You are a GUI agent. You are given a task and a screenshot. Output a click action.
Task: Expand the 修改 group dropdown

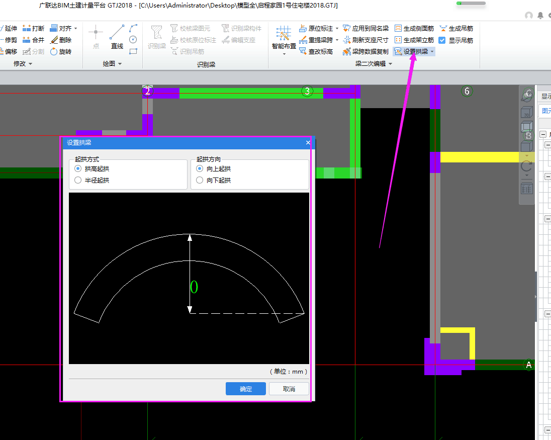coord(30,64)
